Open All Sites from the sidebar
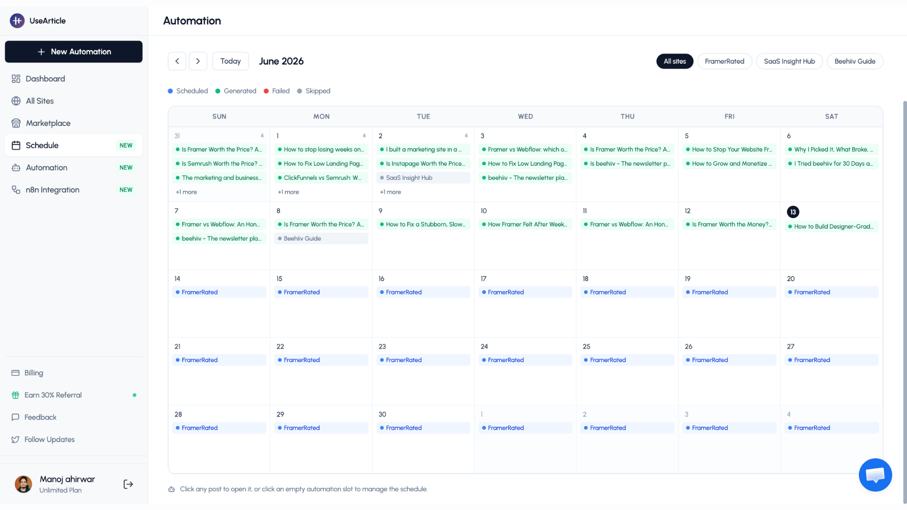This screenshot has height=510, width=907. point(74,101)
